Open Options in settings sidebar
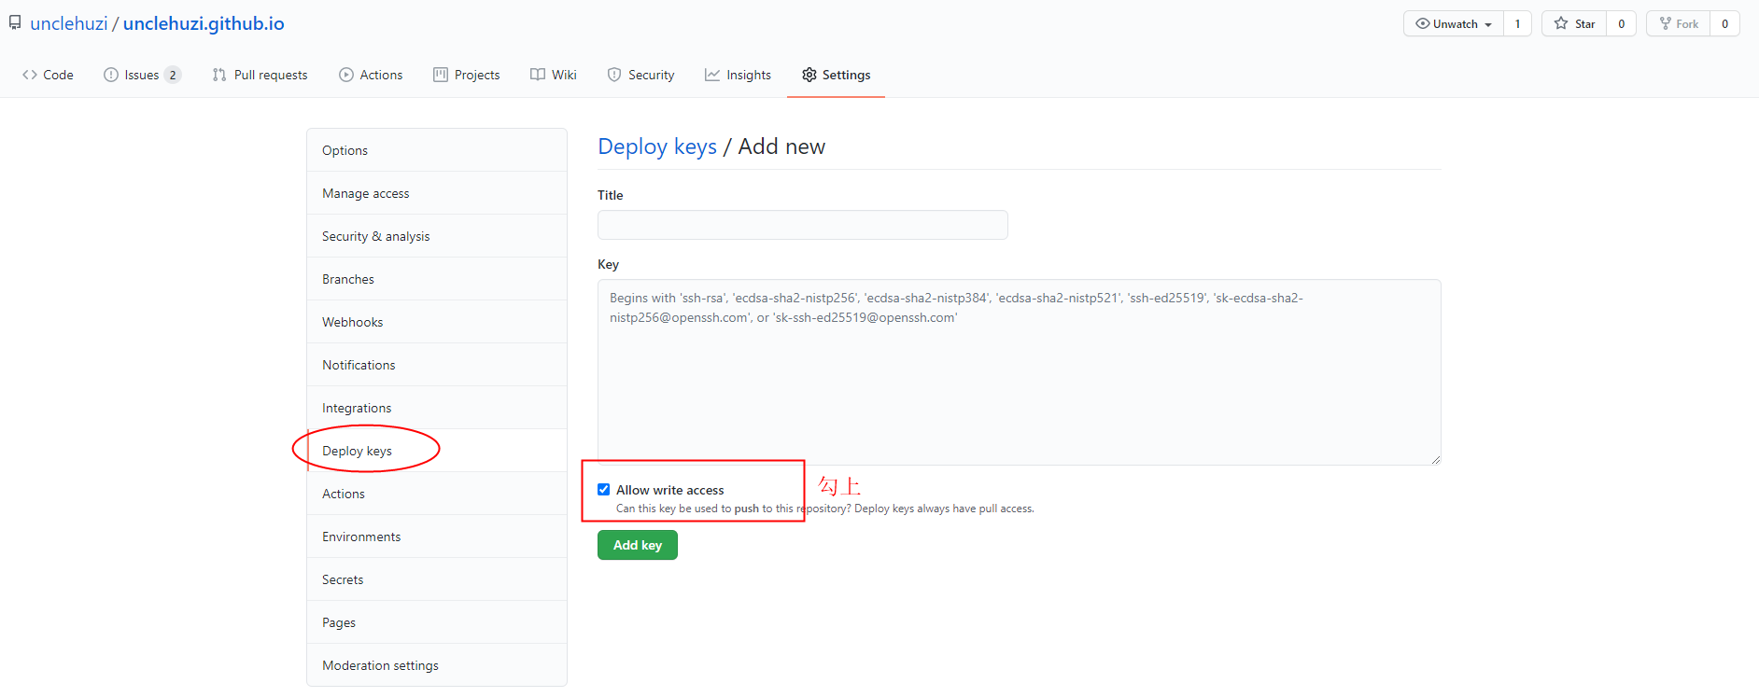The height and width of the screenshot is (697, 1759). point(437,150)
